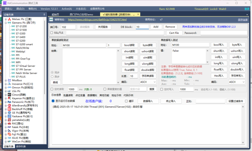
Task: Open the read encoding ASCII dropdown
Action: 148,82
